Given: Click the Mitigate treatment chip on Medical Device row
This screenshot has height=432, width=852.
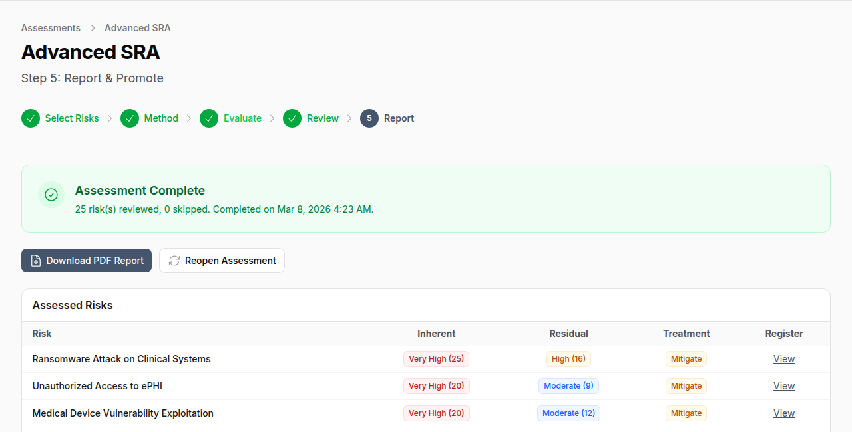Looking at the screenshot, I should point(686,413).
